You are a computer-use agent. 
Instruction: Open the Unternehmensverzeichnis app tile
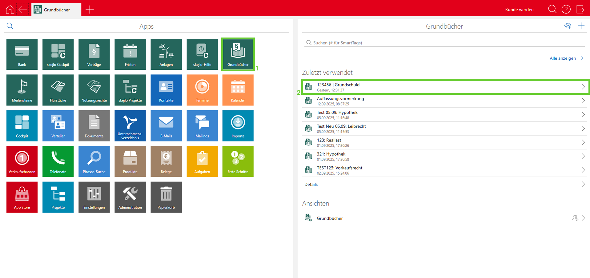coord(130,125)
